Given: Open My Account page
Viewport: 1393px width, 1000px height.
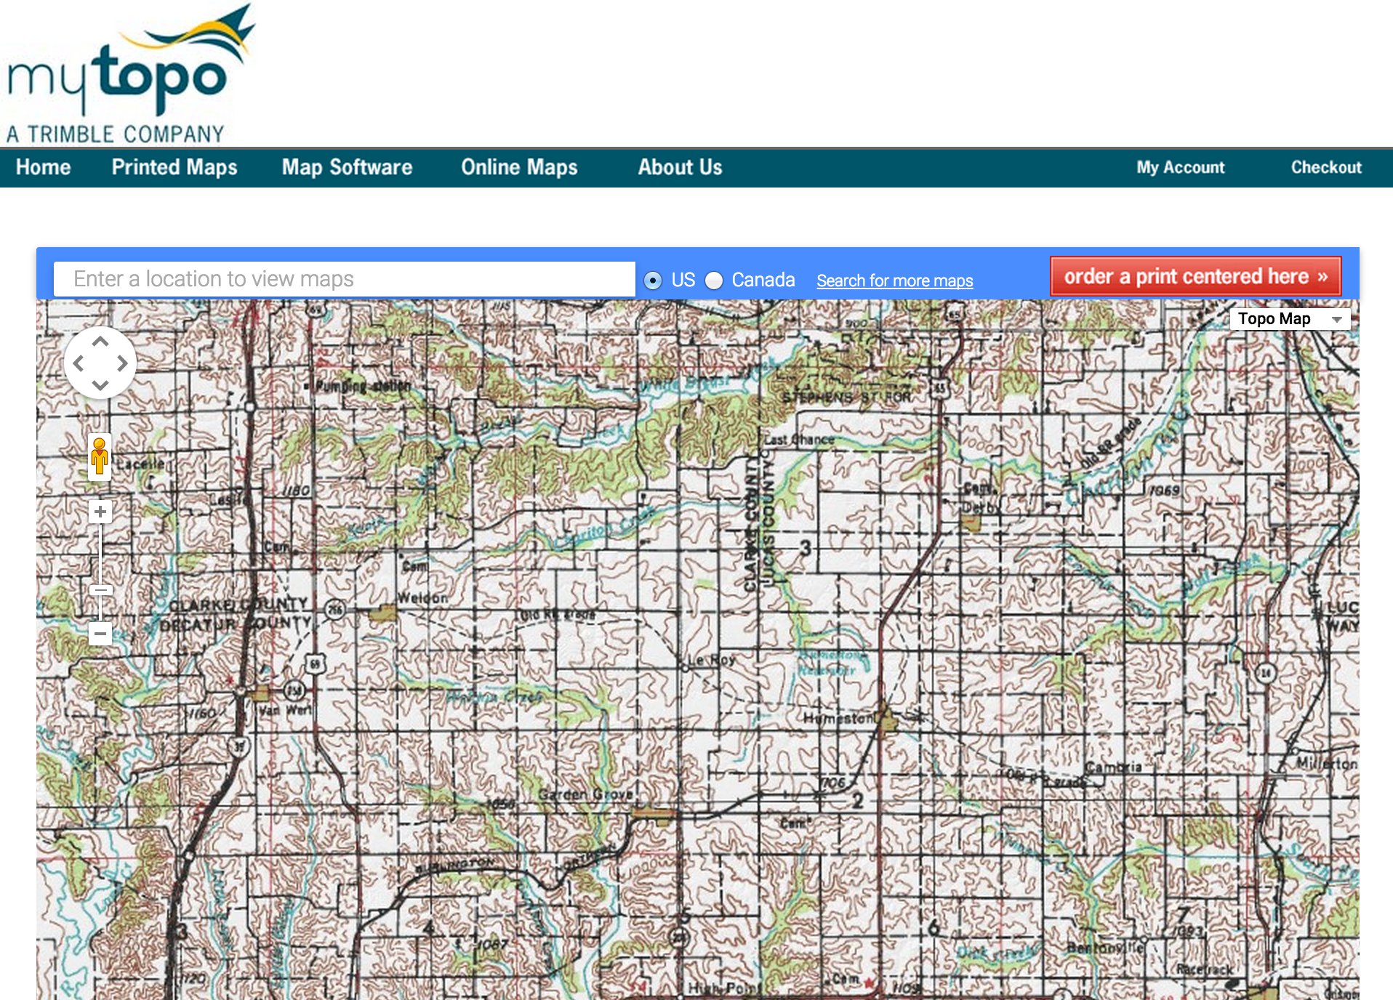Looking at the screenshot, I should [x=1180, y=167].
